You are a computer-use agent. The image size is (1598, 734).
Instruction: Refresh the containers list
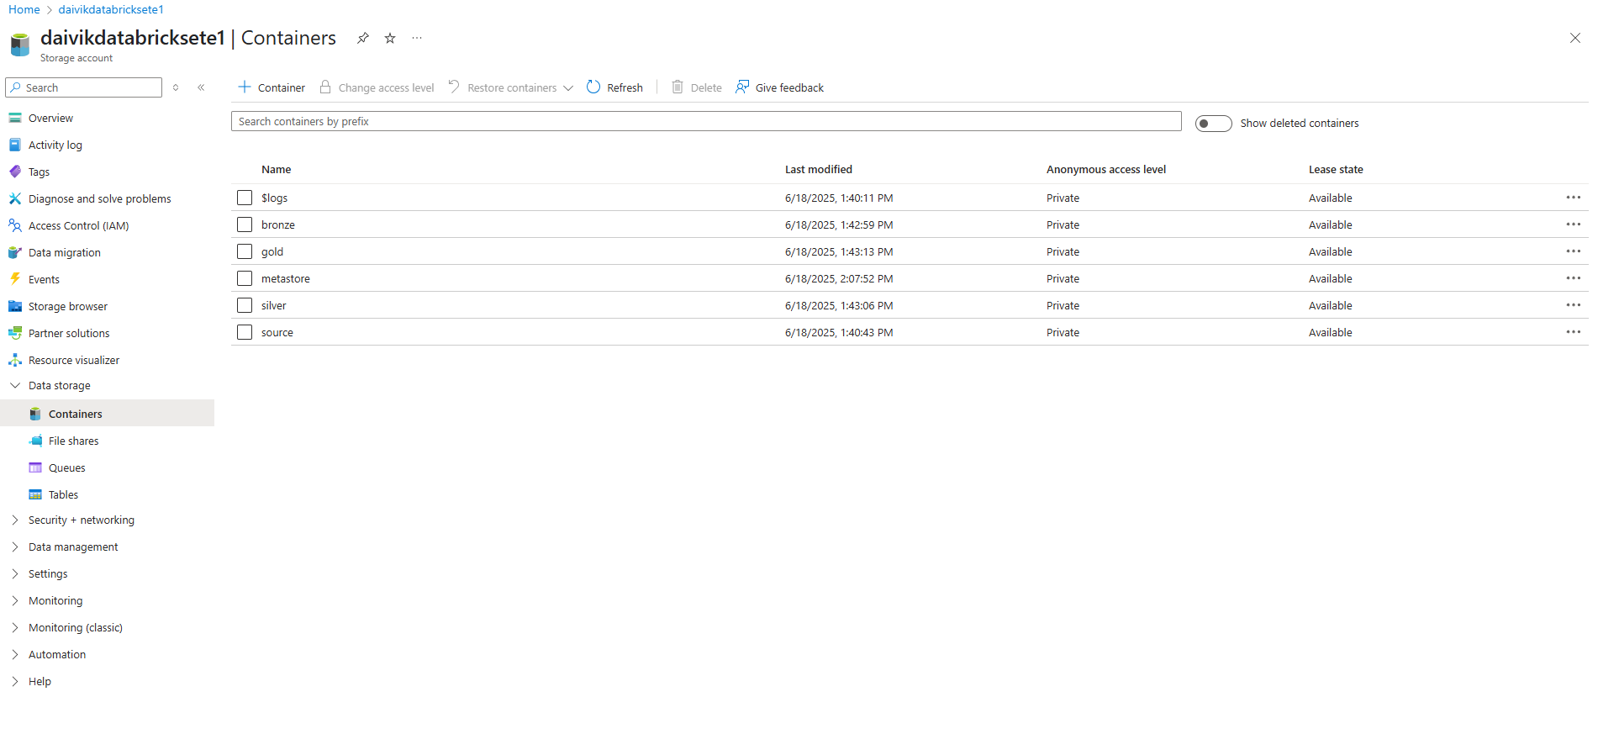pos(614,87)
